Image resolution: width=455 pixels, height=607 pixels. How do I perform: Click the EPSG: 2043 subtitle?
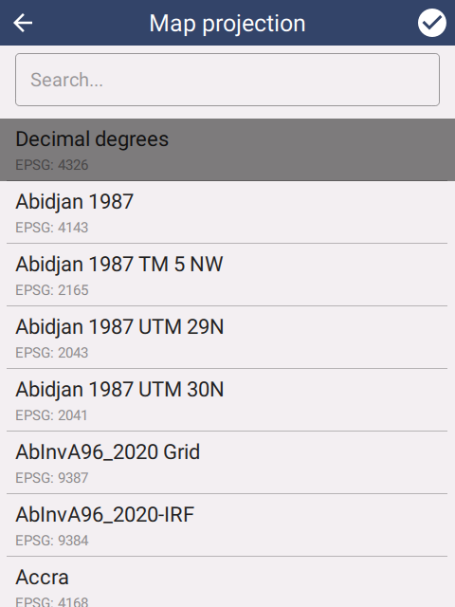[52, 353]
